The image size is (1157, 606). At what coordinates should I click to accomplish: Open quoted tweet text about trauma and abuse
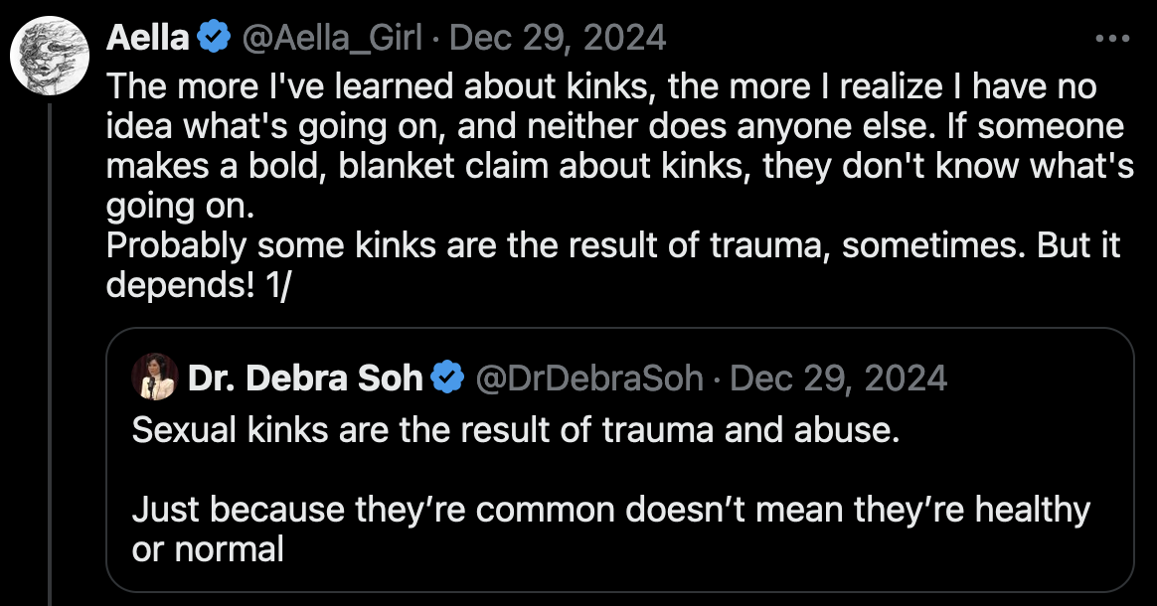pos(515,433)
